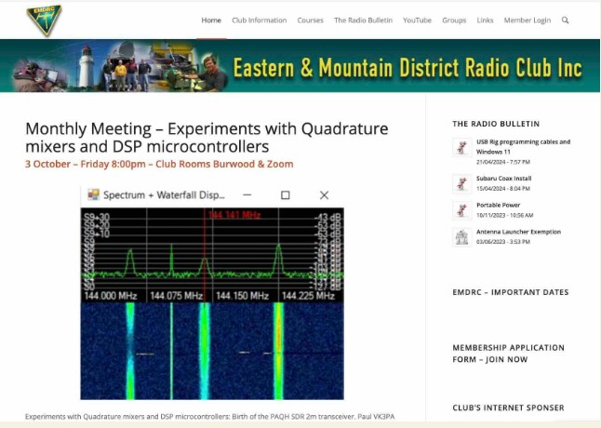The height and width of the screenshot is (428, 601).
Task: Read USB Rig programming cables article
Action: pyautogui.click(x=523, y=146)
